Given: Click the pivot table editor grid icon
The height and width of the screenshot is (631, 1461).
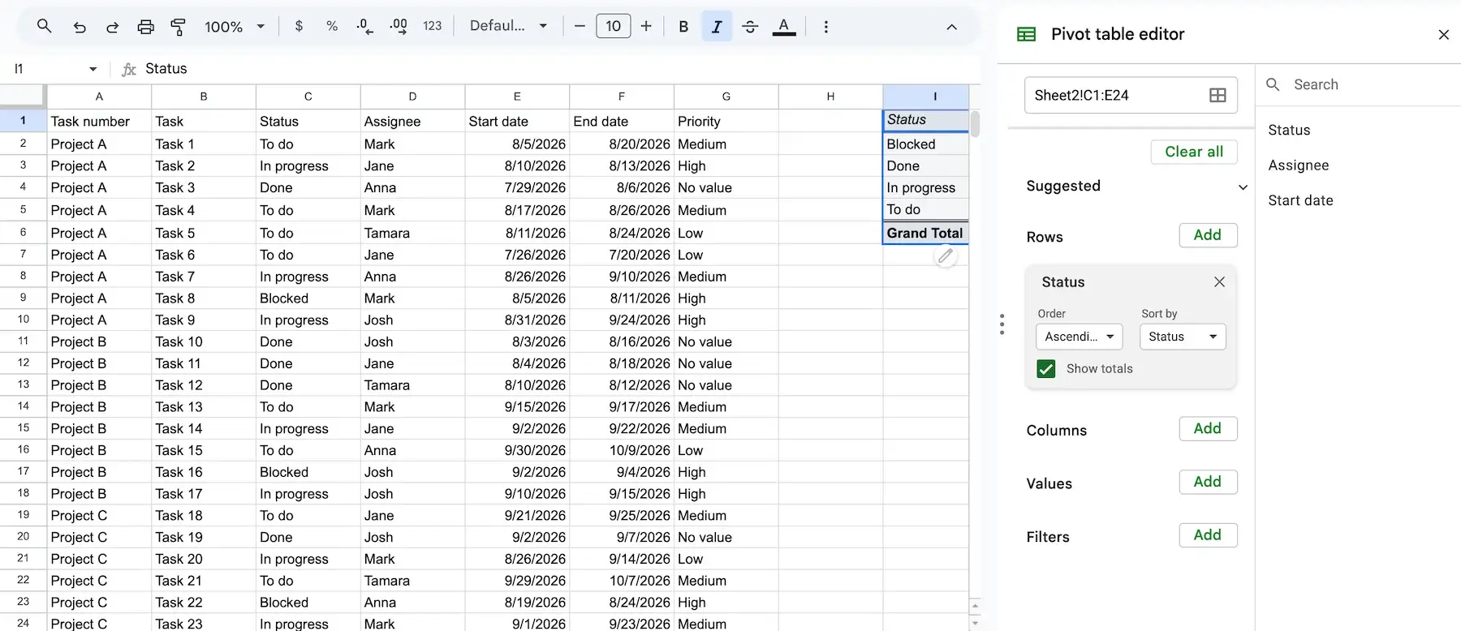Looking at the screenshot, I should 1027,34.
